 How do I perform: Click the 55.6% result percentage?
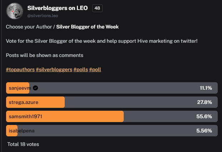point(204,116)
